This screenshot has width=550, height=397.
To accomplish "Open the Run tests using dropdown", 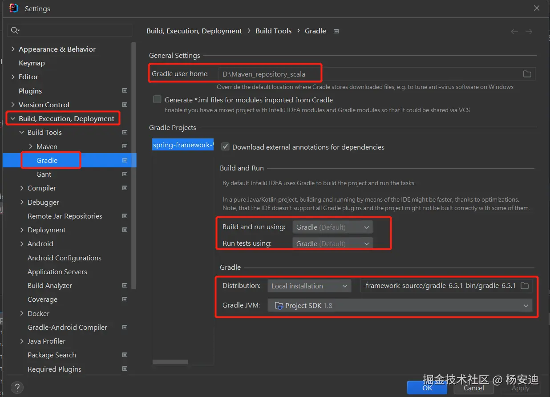I will tap(332, 243).
